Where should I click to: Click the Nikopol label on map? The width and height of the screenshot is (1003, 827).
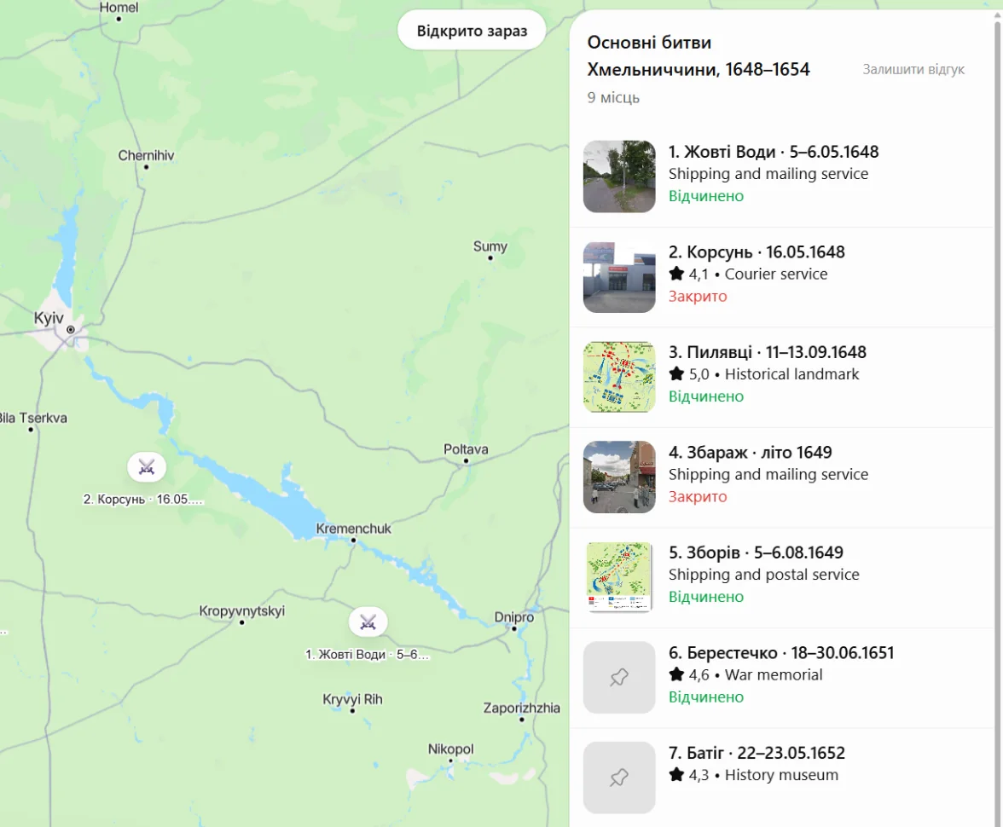pyautogui.click(x=450, y=749)
